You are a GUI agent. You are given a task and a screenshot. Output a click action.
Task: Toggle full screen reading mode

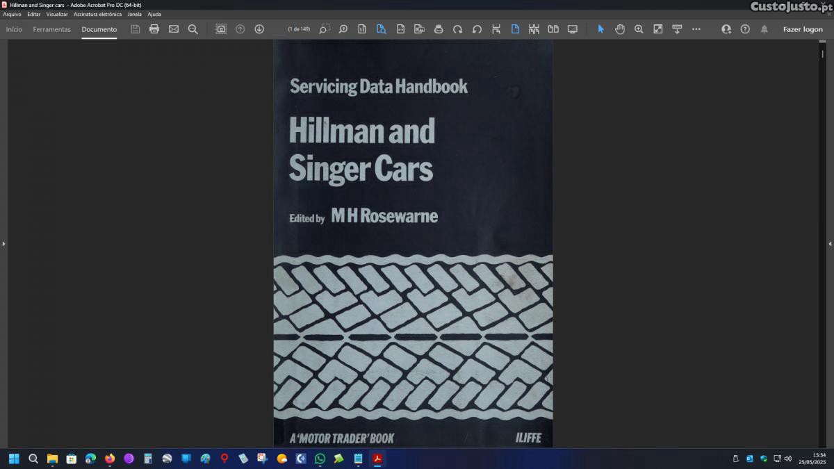(x=573, y=29)
